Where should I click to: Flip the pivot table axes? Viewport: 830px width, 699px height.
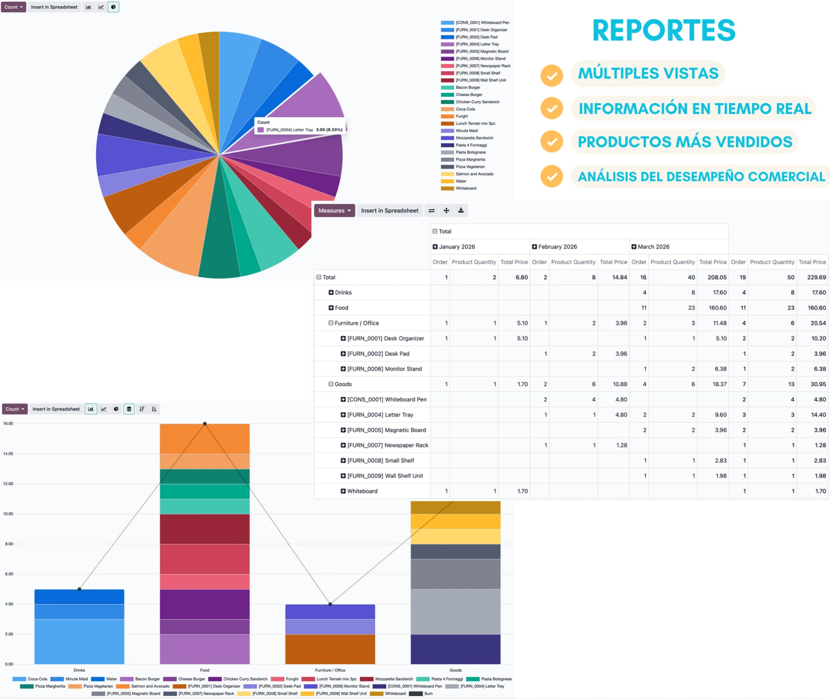pyautogui.click(x=431, y=211)
